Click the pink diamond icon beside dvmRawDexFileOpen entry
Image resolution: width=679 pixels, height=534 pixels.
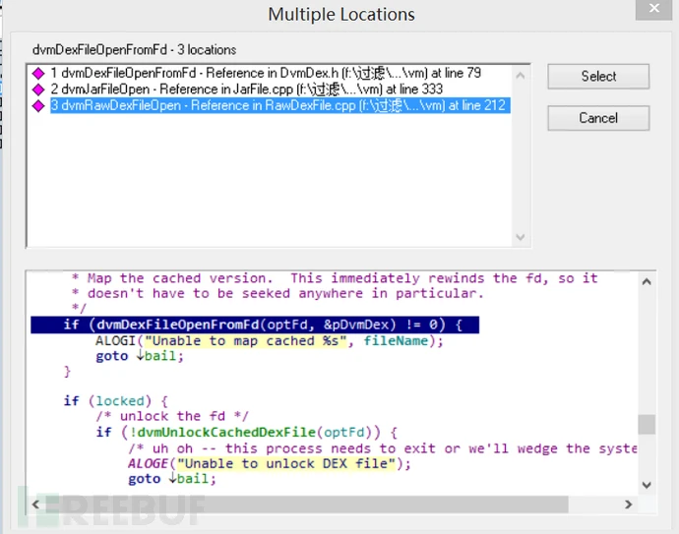(x=38, y=106)
